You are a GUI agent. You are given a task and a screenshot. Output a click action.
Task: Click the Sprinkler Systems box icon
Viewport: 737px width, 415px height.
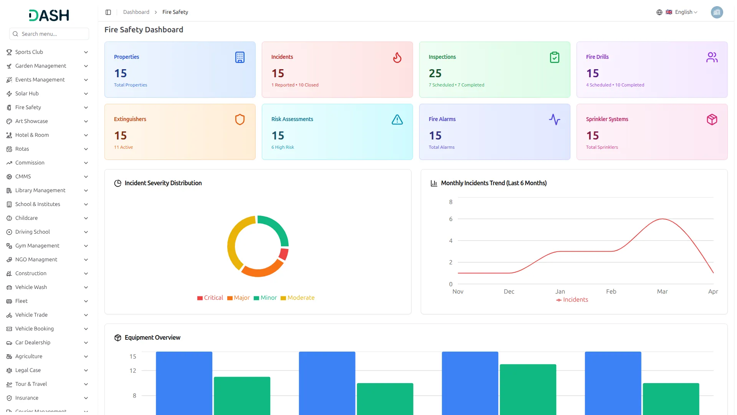[x=712, y=120]
